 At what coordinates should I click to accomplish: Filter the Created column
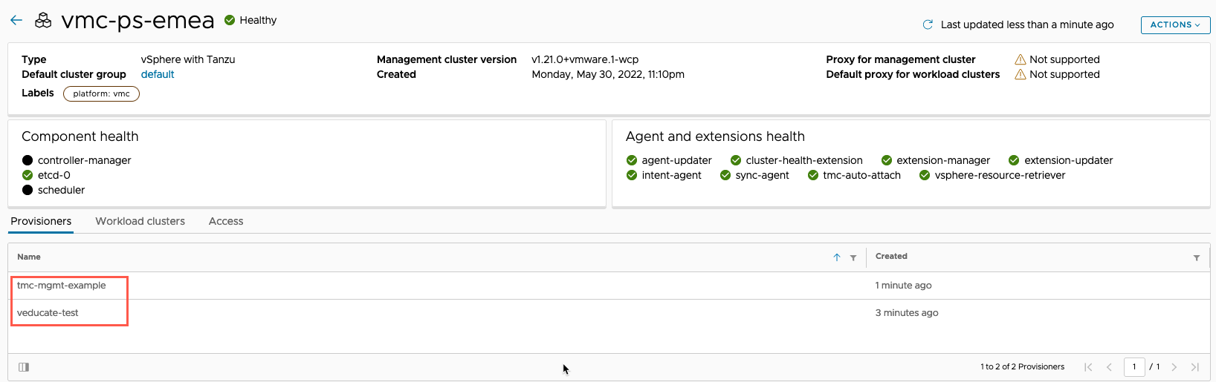[1197, 258]
